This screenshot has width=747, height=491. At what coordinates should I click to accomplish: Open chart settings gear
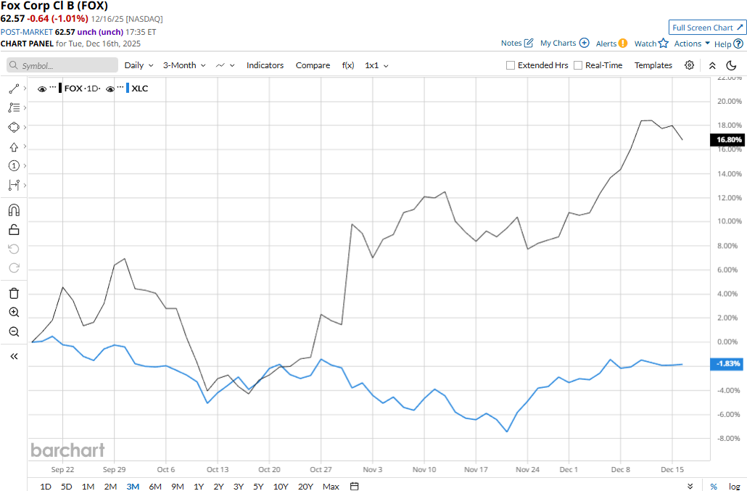pyautogui.click(x=690, y=65)
